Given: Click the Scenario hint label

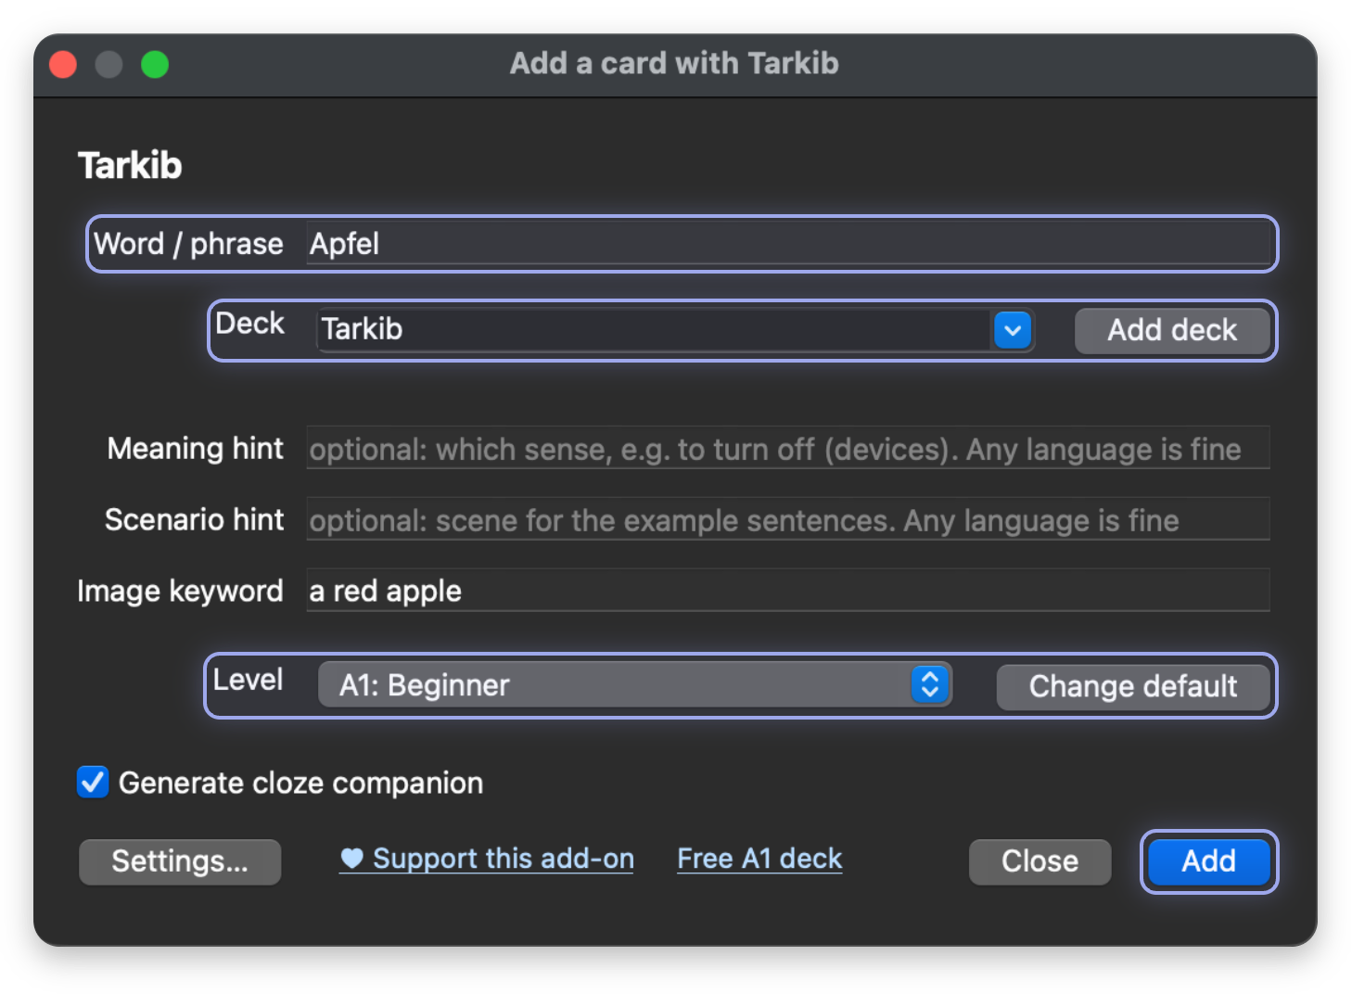Looking at the screenshot, I should (x=194, y=520).
